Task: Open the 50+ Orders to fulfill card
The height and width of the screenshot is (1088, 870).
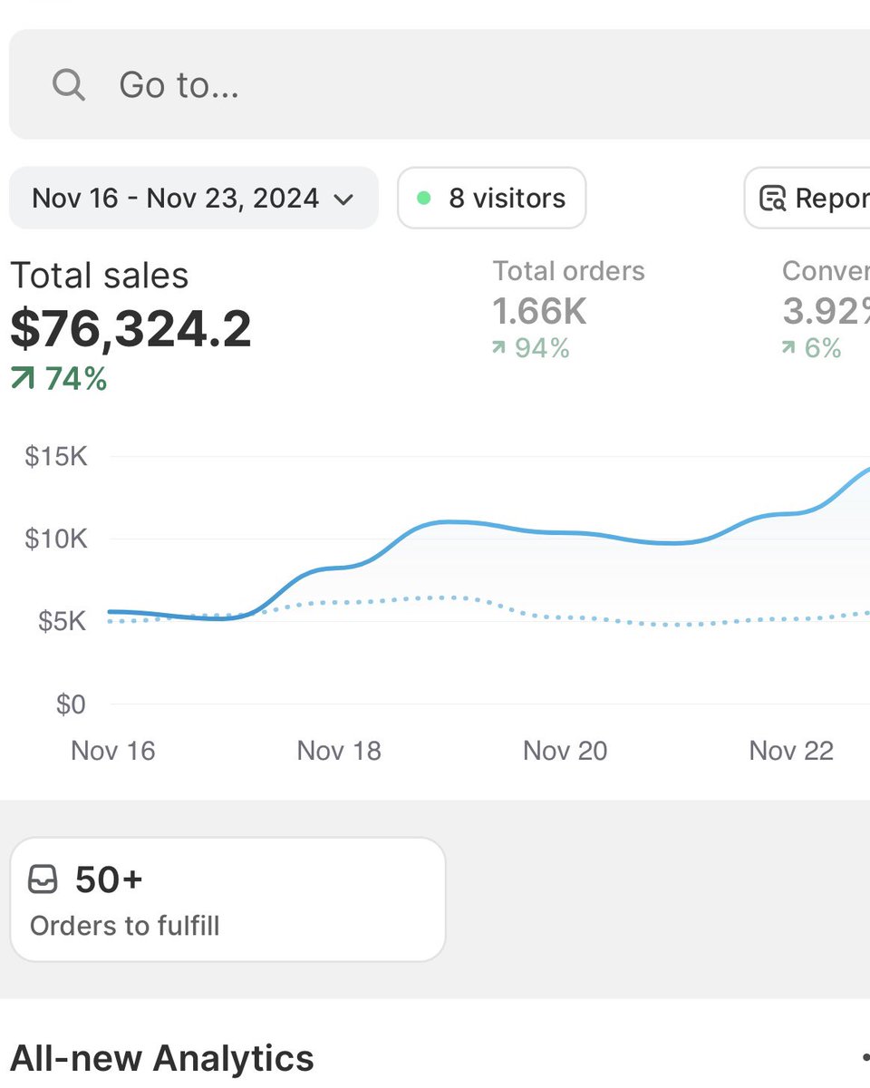Action: coord(227,898)
